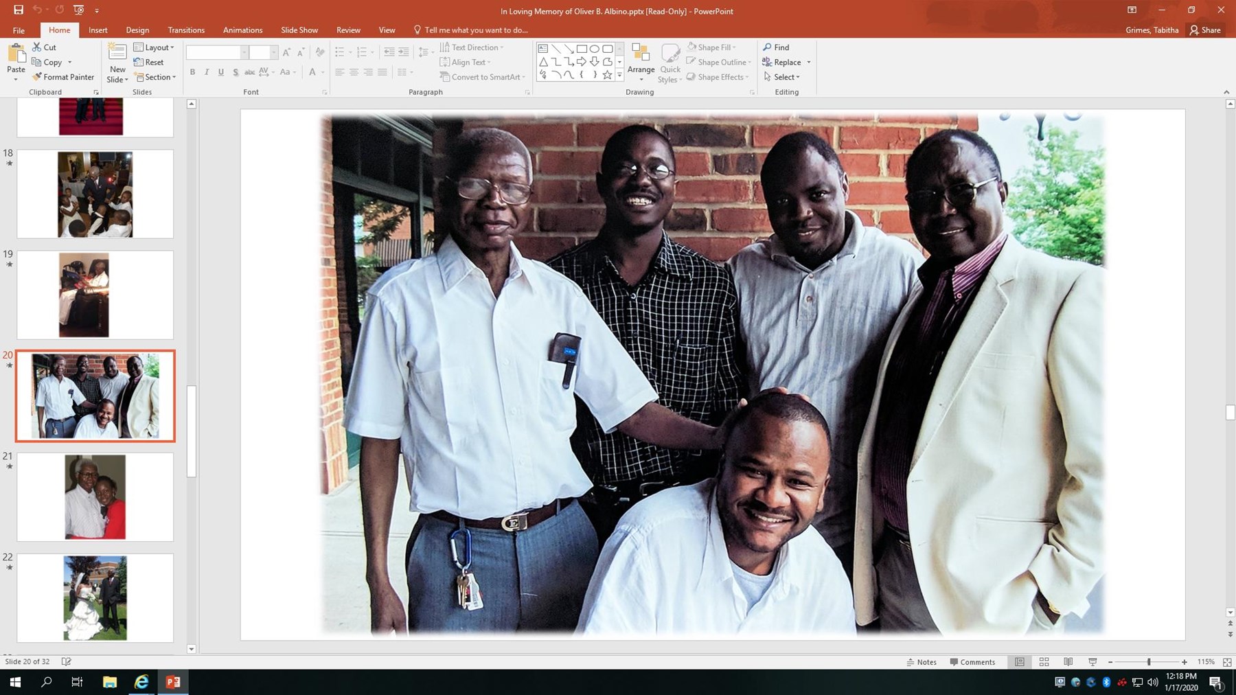Click the Save icon in title bar
The width and height of the screenshot is (1236, 695).
(19, 10)
